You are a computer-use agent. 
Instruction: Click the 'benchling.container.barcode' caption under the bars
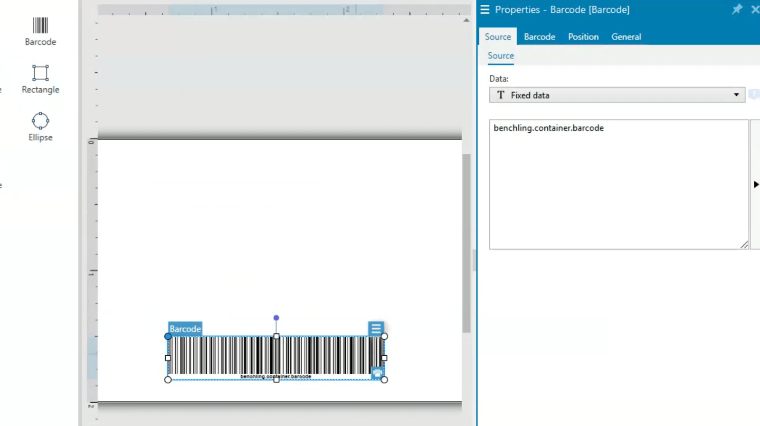[276, 376]
